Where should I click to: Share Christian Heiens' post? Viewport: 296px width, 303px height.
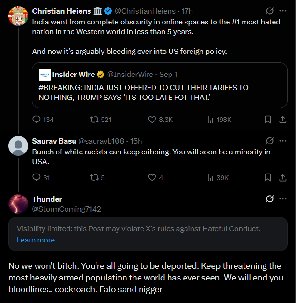[283, 120]
